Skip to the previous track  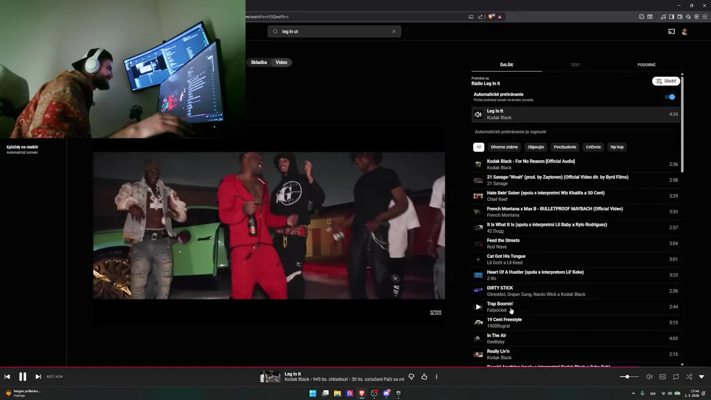coord(7,377)
